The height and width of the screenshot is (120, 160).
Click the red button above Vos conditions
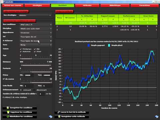click(x=19, y=21)
